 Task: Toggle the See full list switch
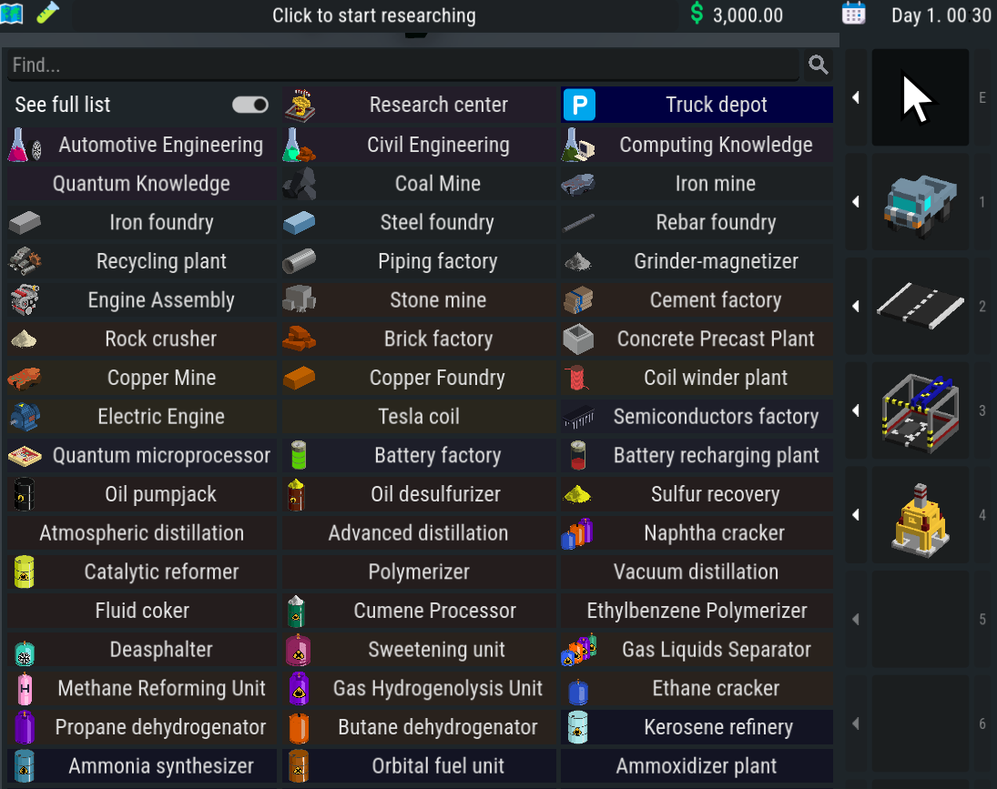coord(250,105)
